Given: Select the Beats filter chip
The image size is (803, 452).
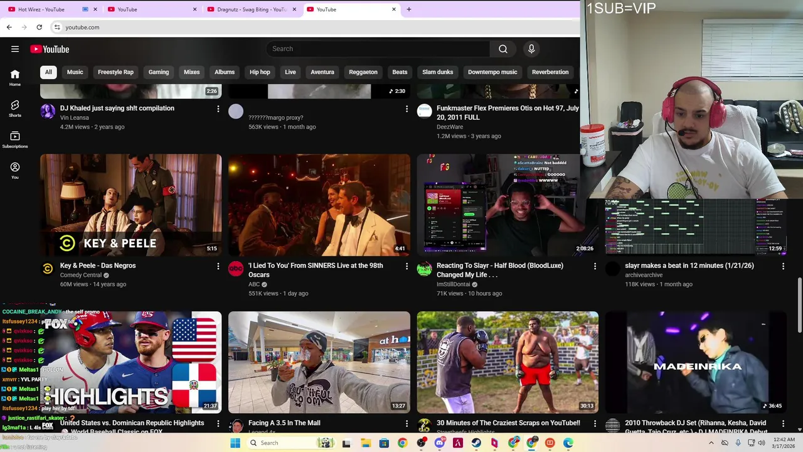Looking at the screenshot, I should (400, 72).
